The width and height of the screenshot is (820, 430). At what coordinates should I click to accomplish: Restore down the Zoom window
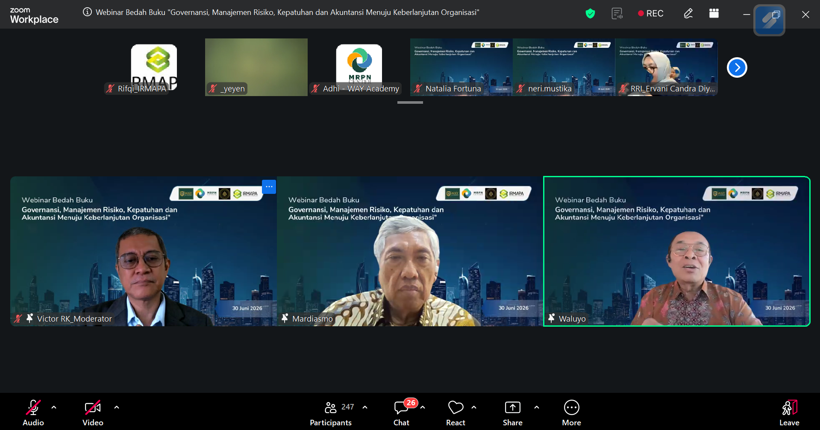[776, 15]
